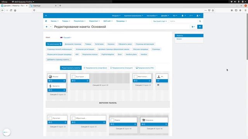Open settings of the Местопол... block
The image size is (248, 139).
point(134,81)
